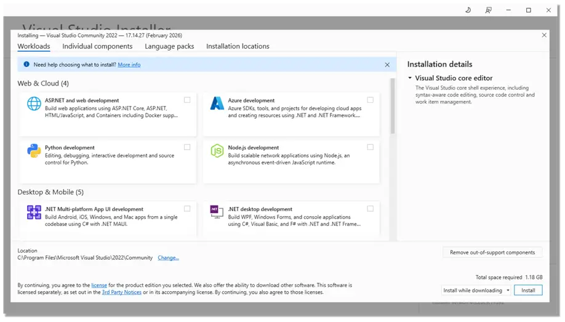
Task: Open the Language packs tab
Action: (x=169, y=46)
